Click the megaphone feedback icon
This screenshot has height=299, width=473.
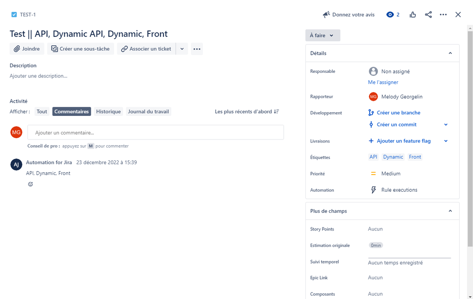click(326, 15)
